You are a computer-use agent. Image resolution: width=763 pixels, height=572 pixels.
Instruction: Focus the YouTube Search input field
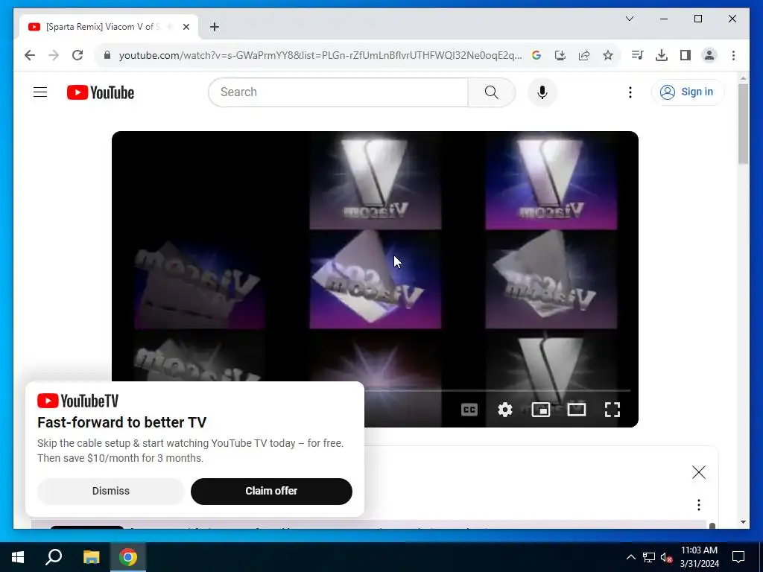coord(338,92)
